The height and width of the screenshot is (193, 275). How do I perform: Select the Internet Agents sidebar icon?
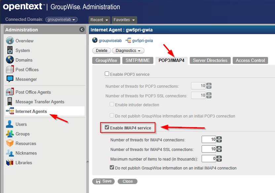pos(9,111)
